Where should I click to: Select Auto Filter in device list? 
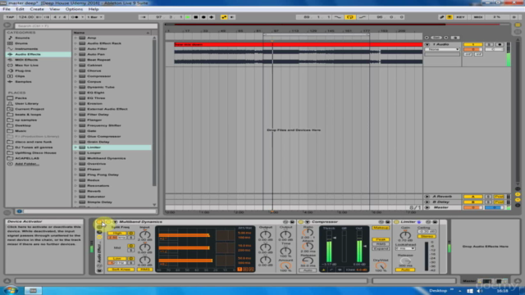(97, 49)
